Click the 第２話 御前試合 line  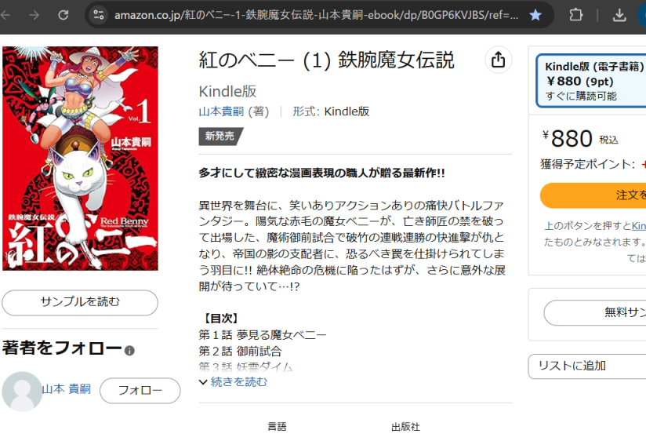(240, 352)
